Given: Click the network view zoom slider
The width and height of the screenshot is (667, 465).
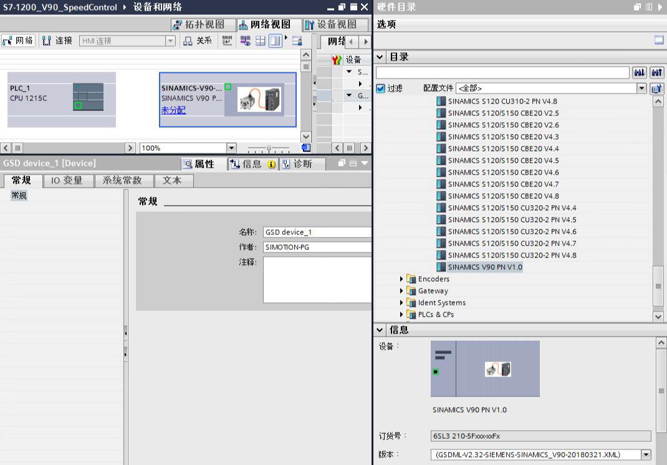Looking at the screenshot, I should pyautogui.click(x=269, y=148).
